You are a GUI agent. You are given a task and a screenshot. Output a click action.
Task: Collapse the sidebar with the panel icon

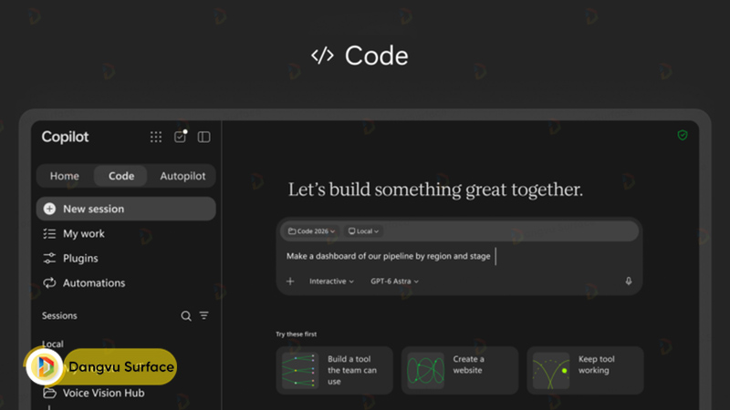pos(203,137)
